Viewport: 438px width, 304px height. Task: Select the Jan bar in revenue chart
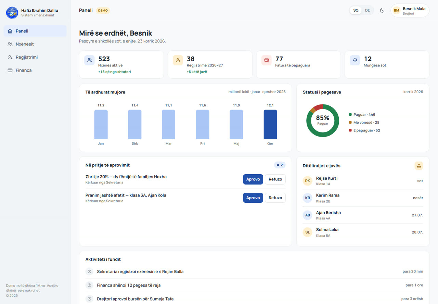point(101,124)
